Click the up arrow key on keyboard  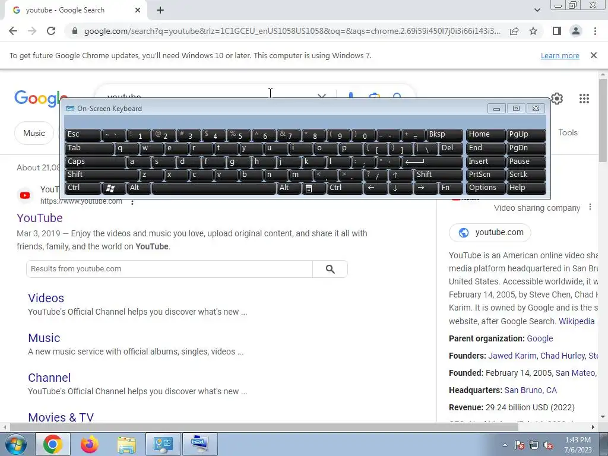[x=401, y=175]
